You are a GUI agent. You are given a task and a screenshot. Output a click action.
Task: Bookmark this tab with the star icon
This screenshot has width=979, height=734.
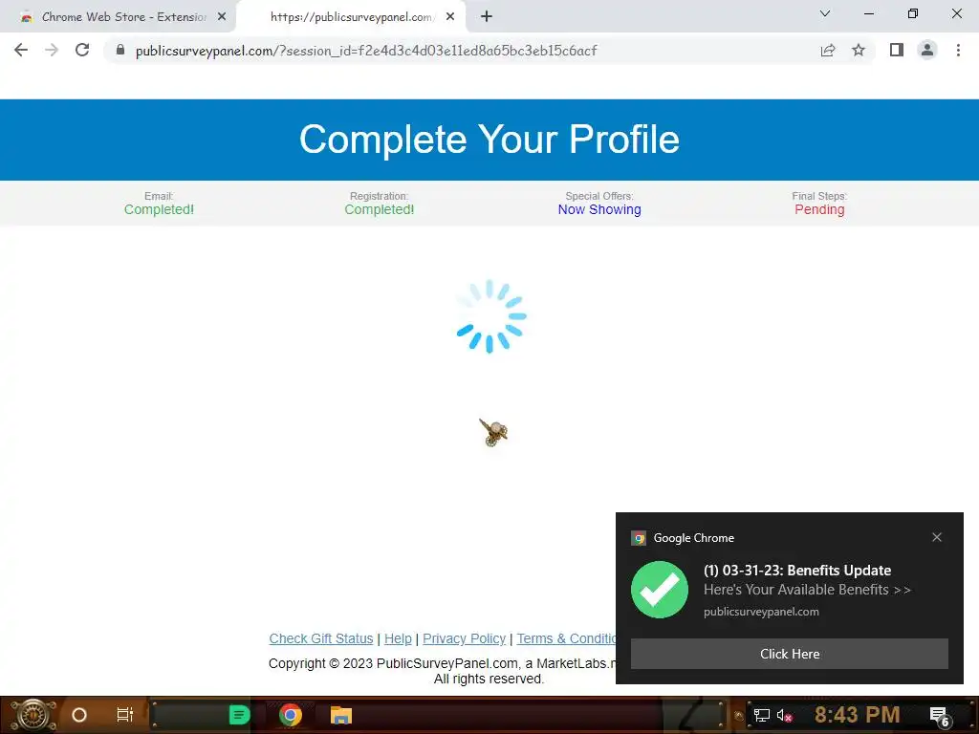pyautogui.click(x=859, y=50)
